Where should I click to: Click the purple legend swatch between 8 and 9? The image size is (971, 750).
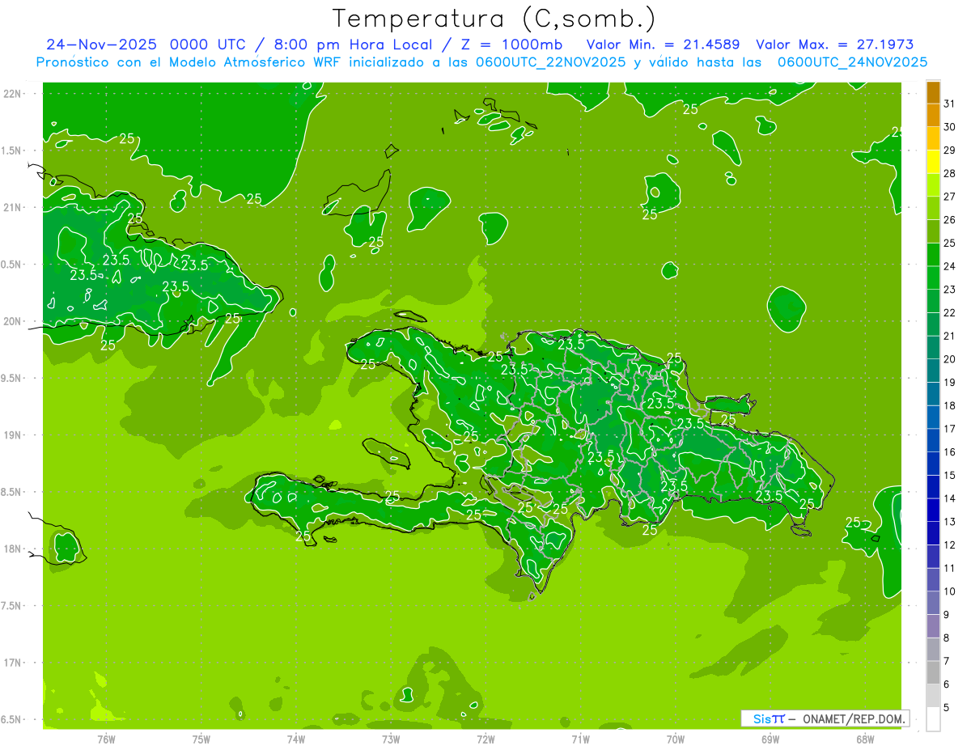click(933, 626)
